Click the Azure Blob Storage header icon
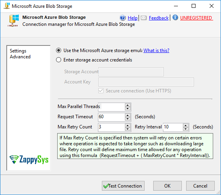This screenshot has height=195, width=221. pos(13,20)
